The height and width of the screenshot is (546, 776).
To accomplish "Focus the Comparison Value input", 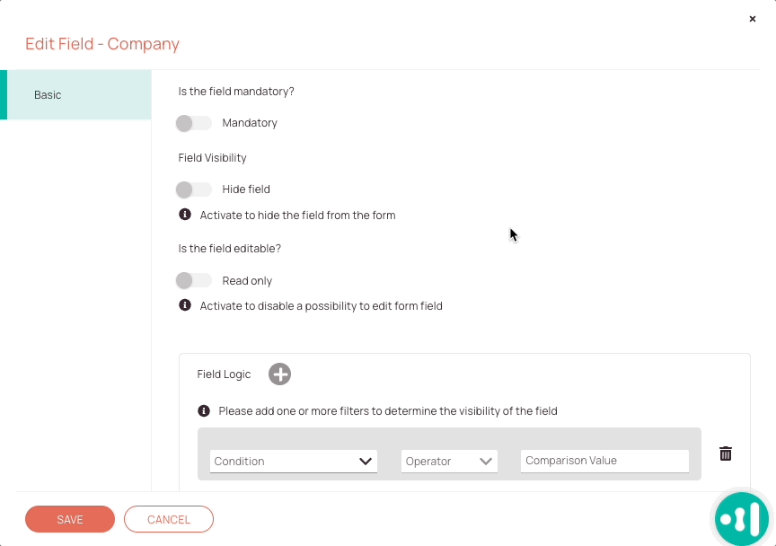I will [x=604, y=461].
